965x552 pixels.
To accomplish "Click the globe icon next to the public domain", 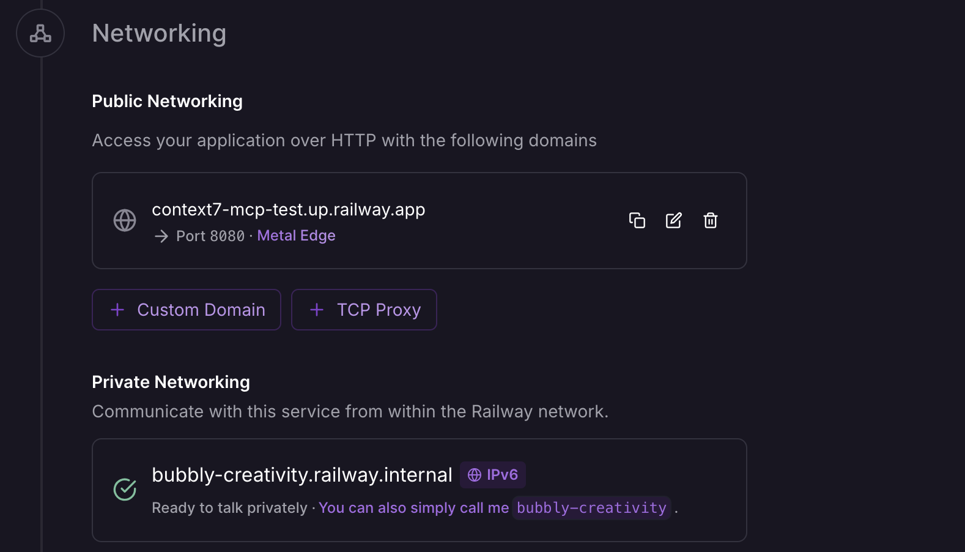I will tap(125, 220).
